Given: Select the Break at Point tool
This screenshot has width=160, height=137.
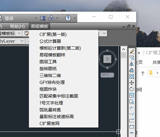Looking at the screenshot, I should click(x=132, y=120).
